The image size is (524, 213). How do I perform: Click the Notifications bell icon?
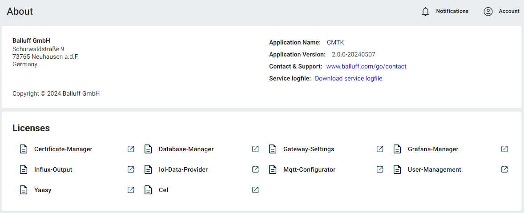[425, 12]
